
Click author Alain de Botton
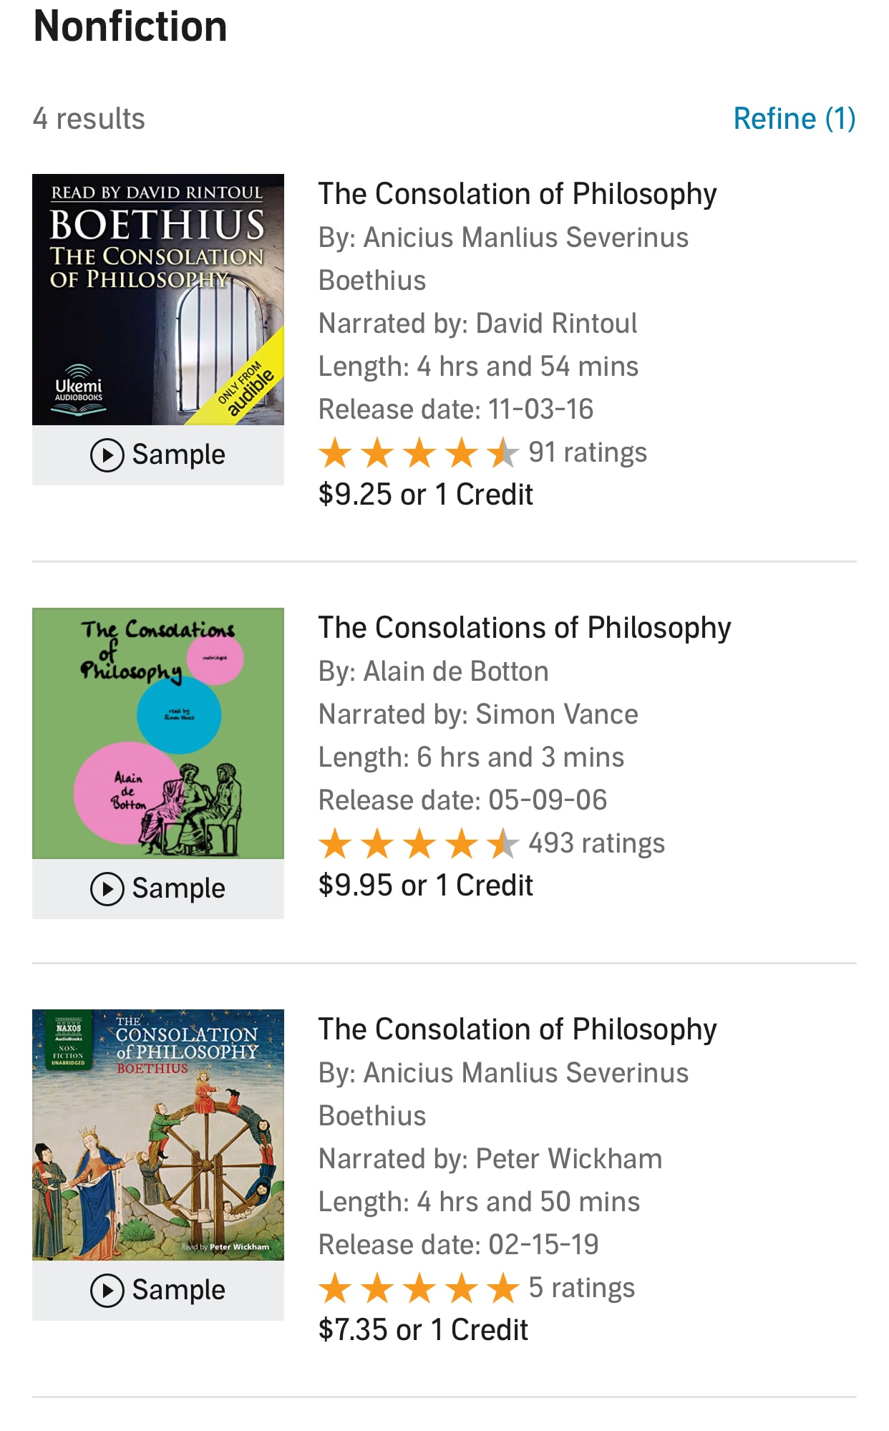(456, 671)
